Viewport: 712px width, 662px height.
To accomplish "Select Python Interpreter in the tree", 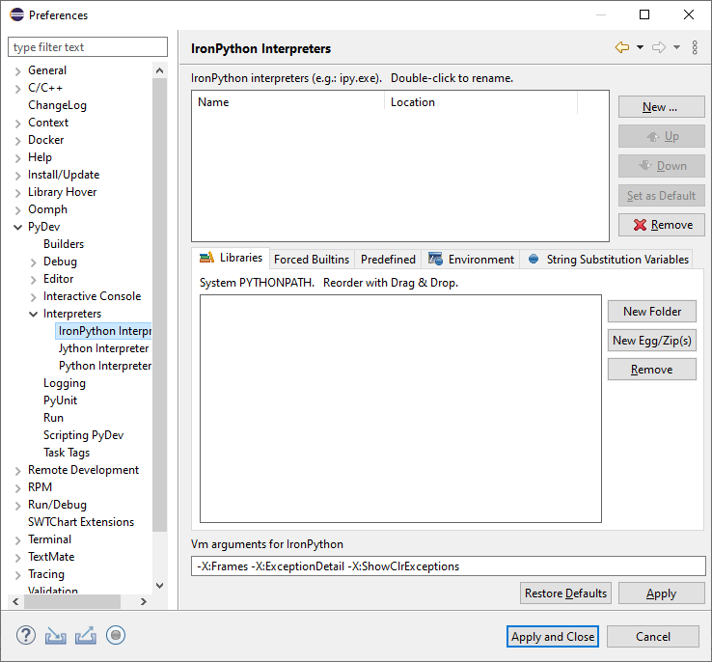I will [x=105, y=366].
